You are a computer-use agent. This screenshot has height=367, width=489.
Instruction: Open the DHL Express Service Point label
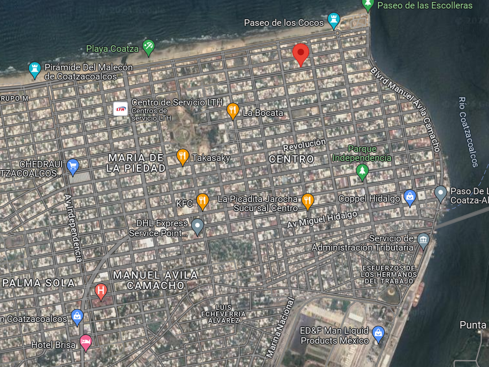pyautogui.click(x=158, y=228)
